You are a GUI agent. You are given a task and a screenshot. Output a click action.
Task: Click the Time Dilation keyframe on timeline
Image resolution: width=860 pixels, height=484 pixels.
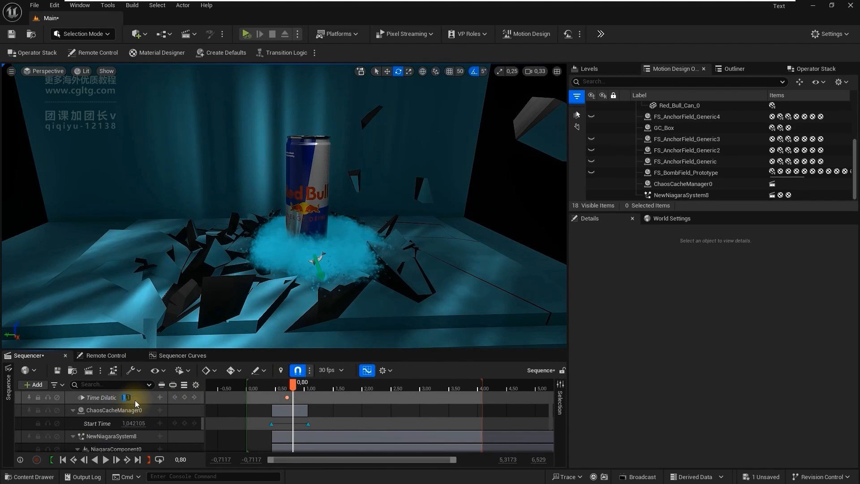287,398
